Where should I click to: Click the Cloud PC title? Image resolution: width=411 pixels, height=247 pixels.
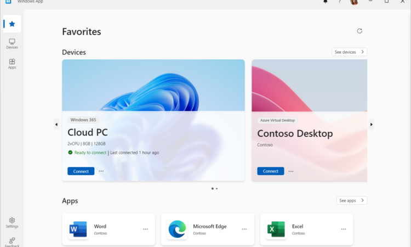[88, 132]
